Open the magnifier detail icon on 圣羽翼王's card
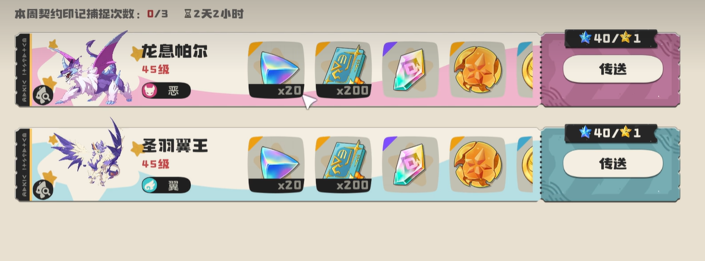 point(43,190)
